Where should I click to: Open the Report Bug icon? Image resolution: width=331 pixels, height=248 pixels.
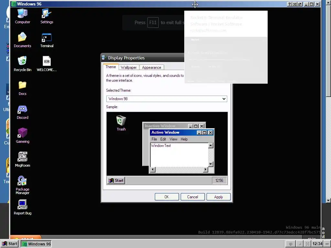(22, 207)
